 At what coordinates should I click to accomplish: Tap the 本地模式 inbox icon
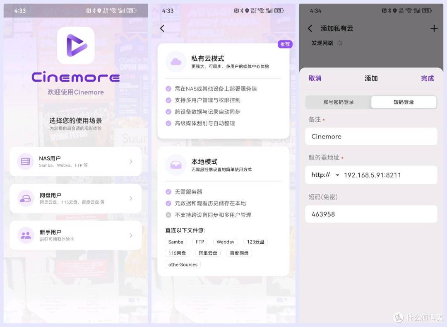tap(176, 165)
